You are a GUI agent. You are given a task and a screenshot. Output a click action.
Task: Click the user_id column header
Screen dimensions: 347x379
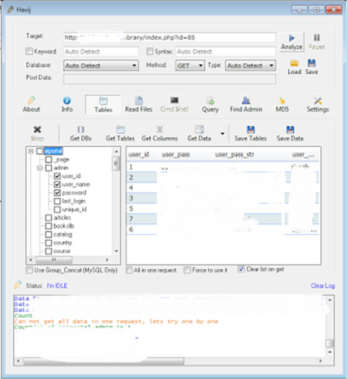coord(139,155)
